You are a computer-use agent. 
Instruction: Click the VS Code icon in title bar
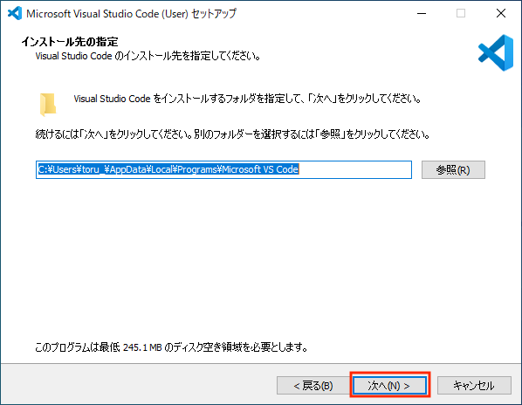tap(14, 13)
